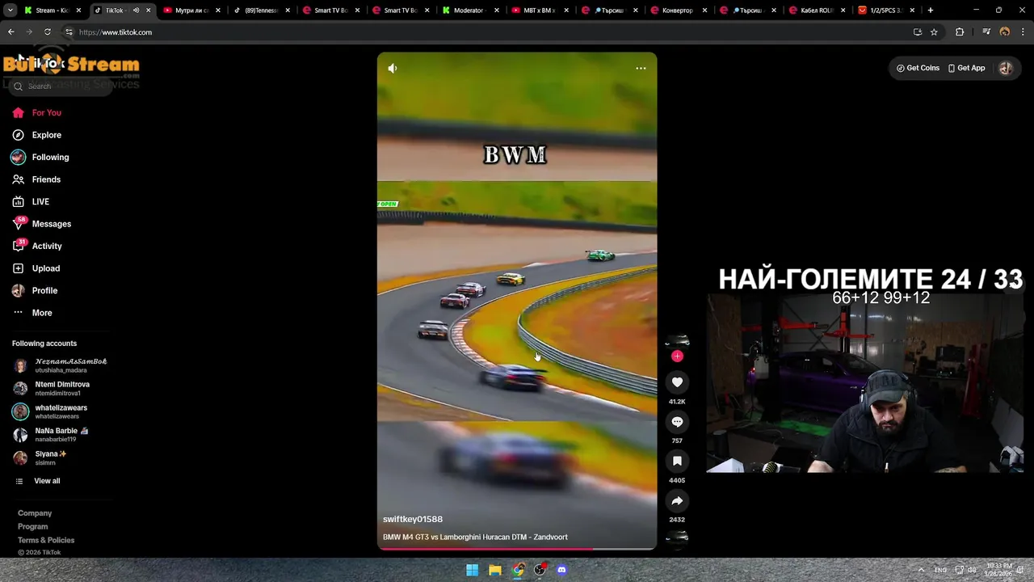Open the Explore page

(47, 135)
